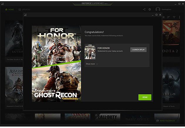Launch Uplay for For Honor
185x128 pixels.
tap(138, 50)
